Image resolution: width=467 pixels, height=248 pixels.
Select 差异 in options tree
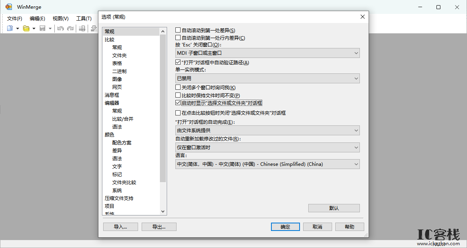pos(117,151)
